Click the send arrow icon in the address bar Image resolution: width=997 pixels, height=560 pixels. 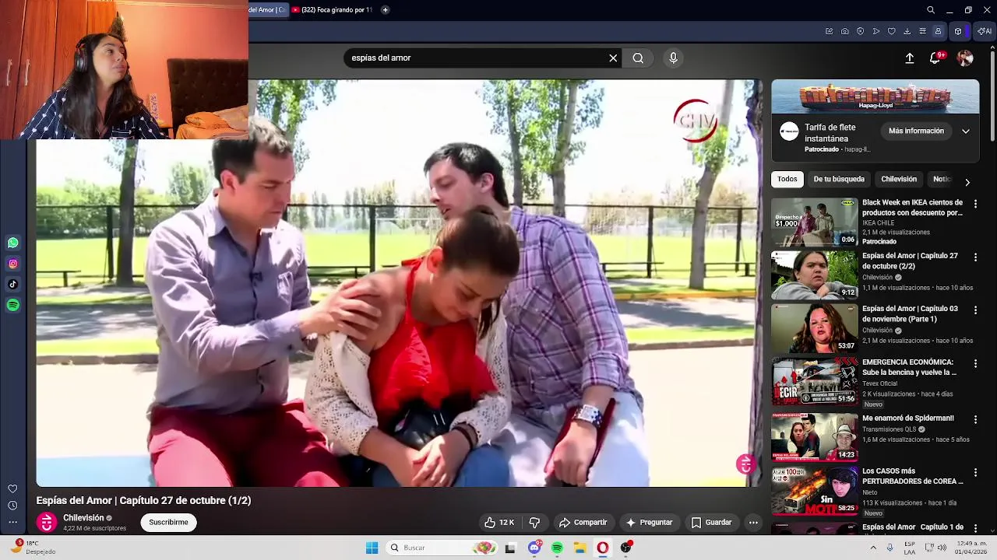876,31
